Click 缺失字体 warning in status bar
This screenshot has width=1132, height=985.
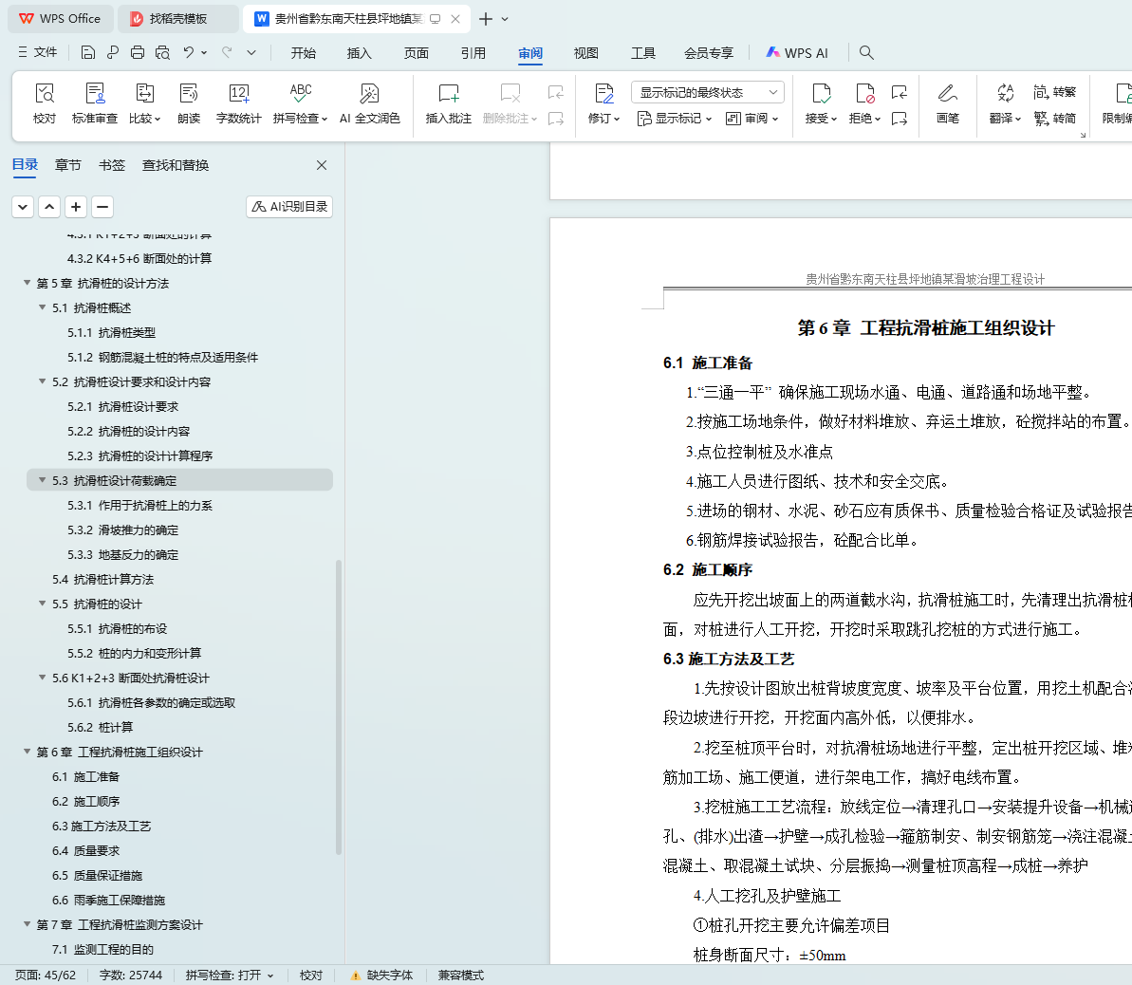click(x=381, y=975)
